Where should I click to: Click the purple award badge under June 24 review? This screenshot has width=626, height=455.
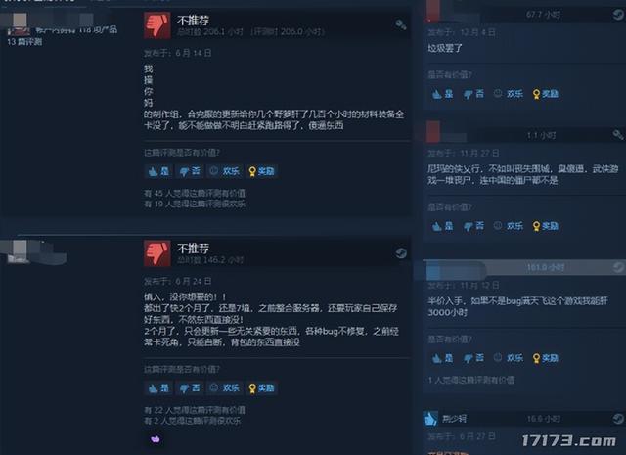[156, 439]
